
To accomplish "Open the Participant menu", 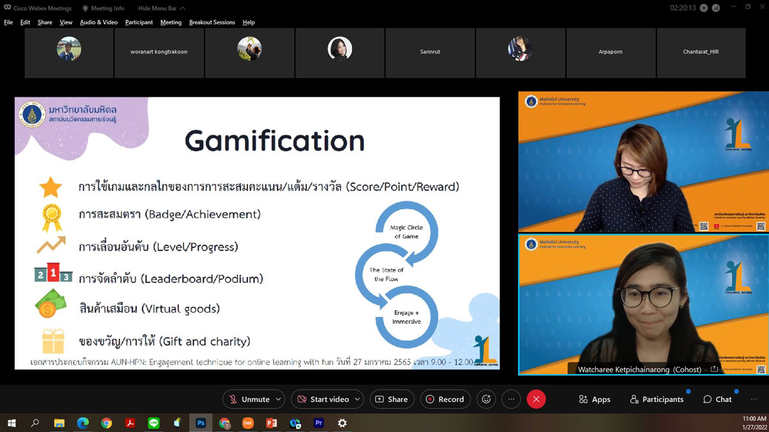I will point(139,22).
